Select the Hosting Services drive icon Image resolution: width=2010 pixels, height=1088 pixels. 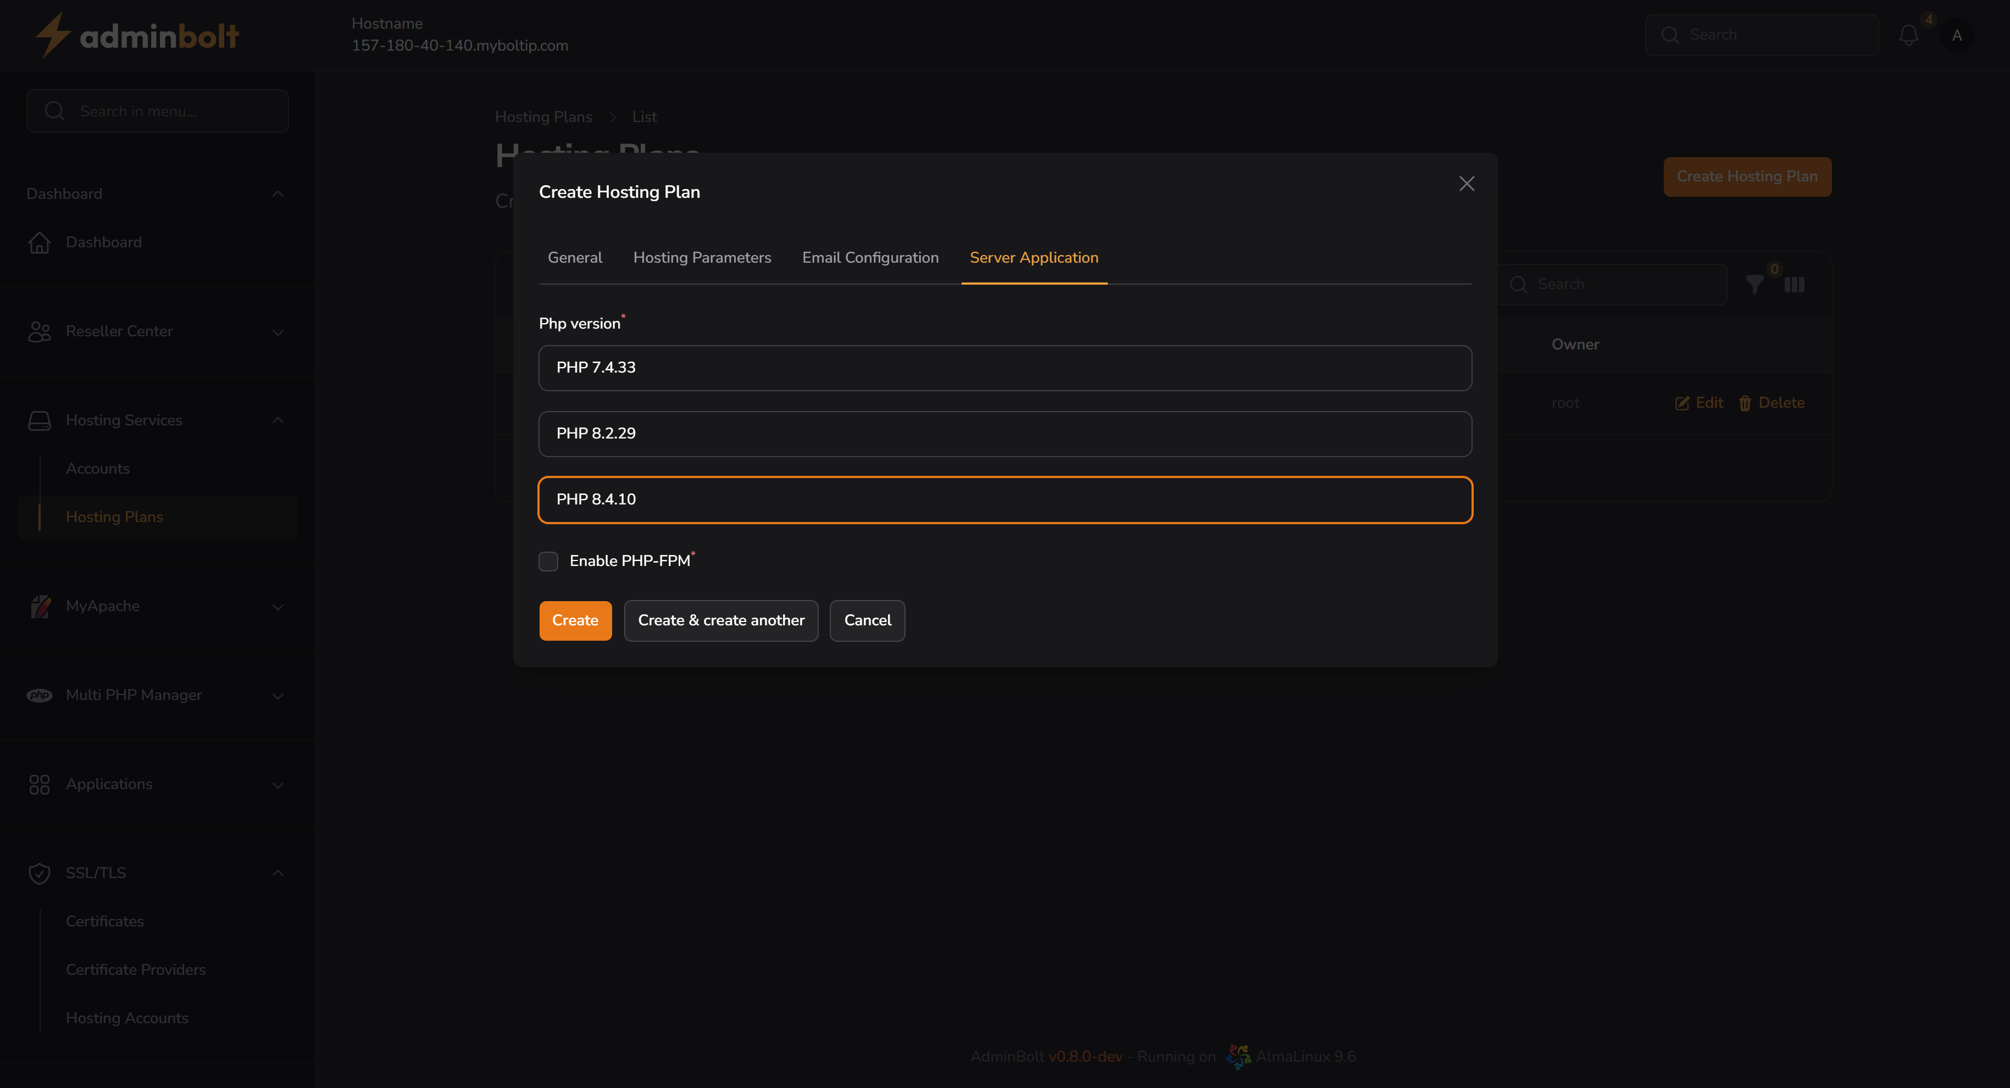tap(39, 420)
